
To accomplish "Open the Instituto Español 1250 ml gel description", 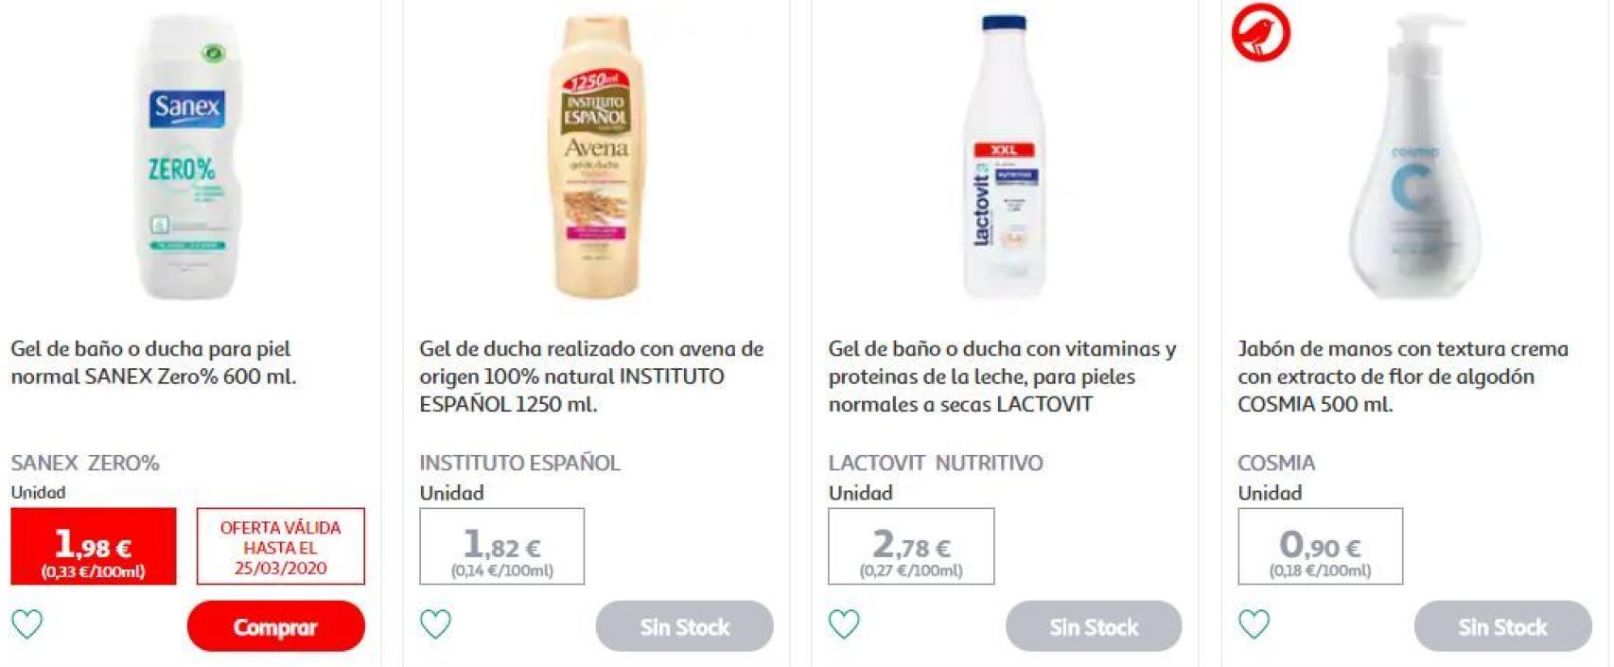I will pos(591,377).
